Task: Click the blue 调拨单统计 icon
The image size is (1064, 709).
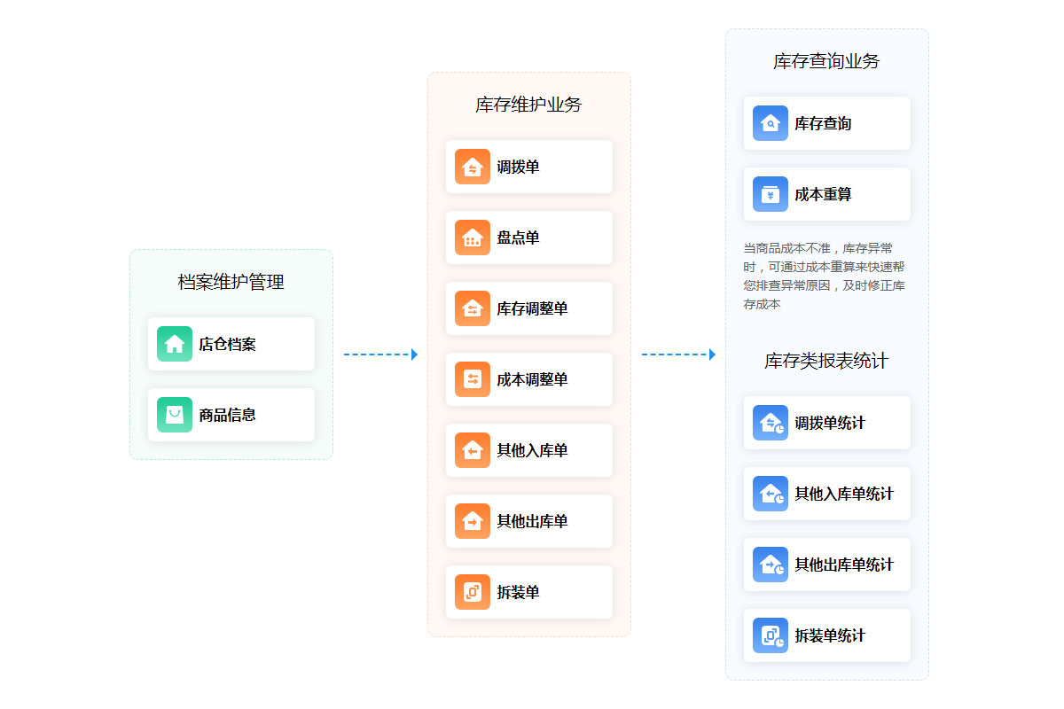Action: tap(771, 423)
